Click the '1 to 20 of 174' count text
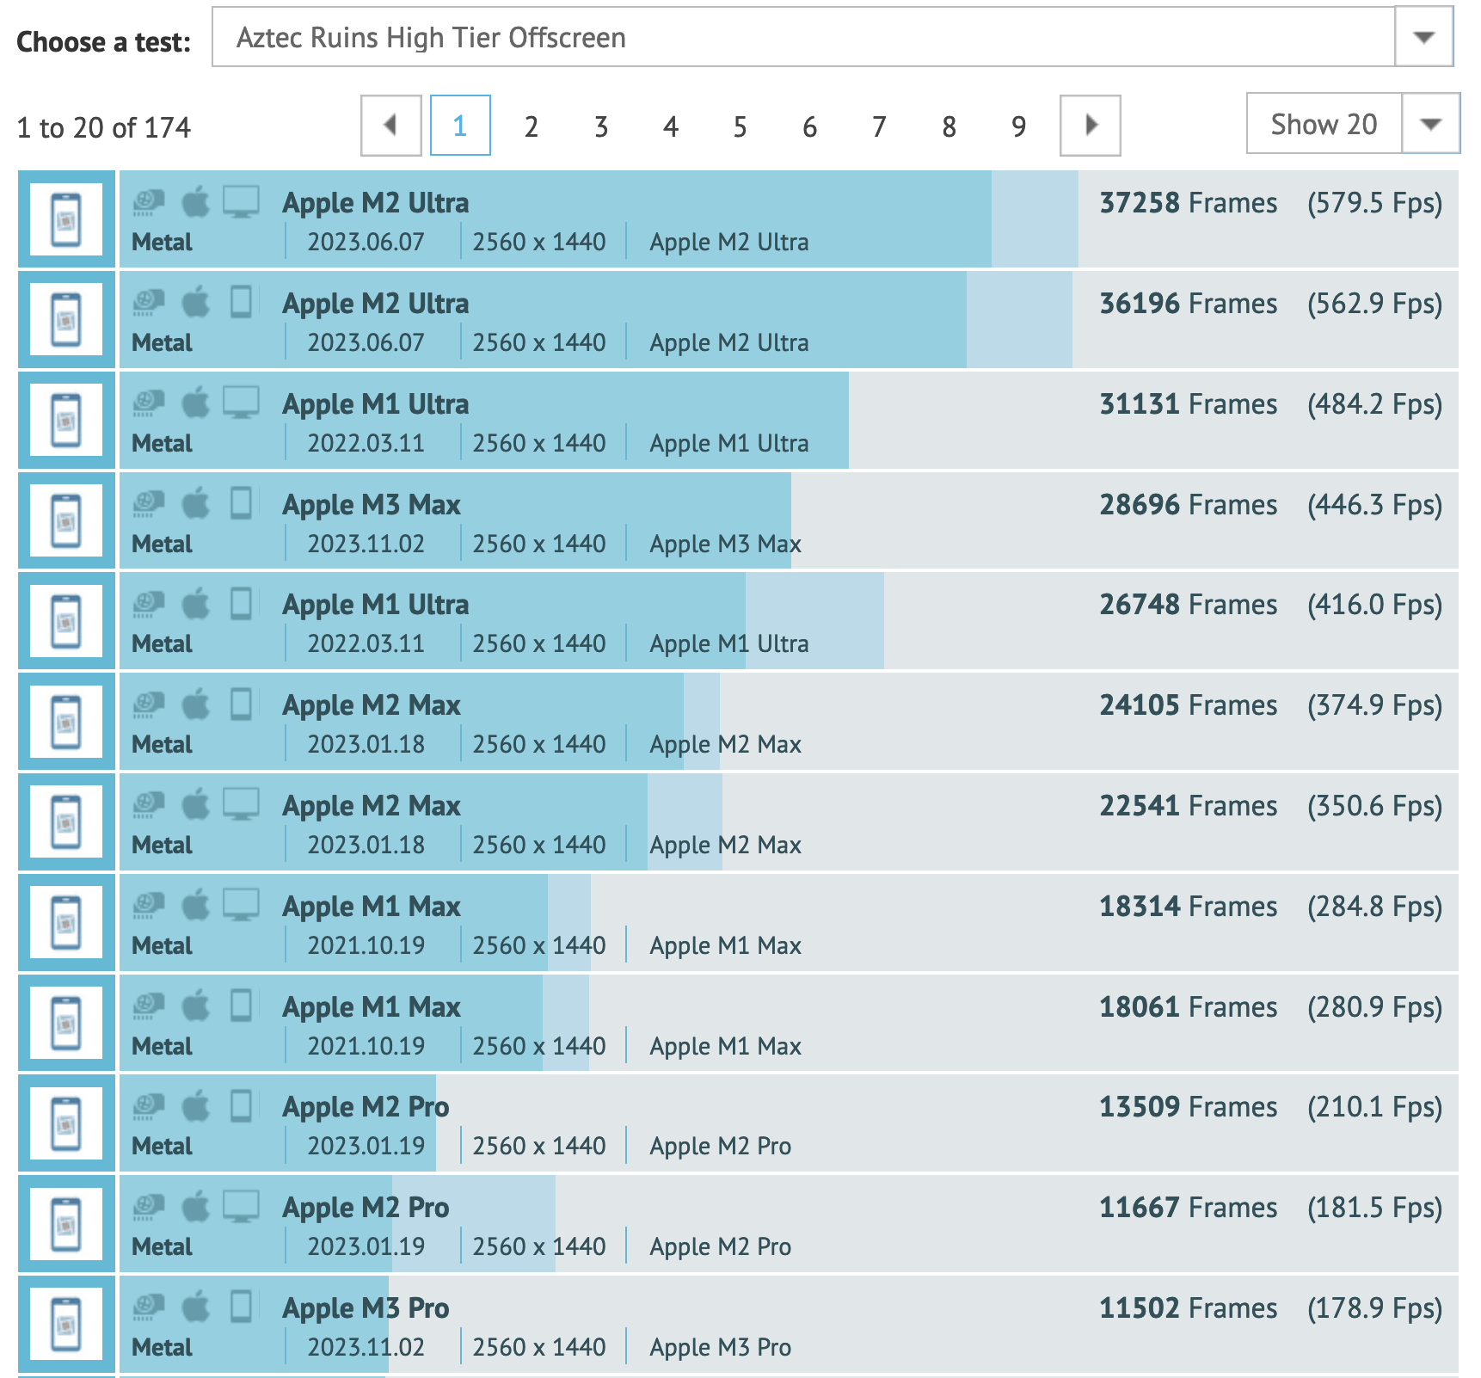Image resolution: width=1481 pixels, height=1378 pixels. 104,127
